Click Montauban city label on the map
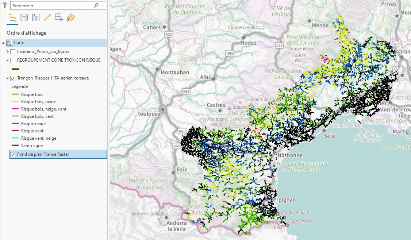411x240 pixels. point(174,72)
